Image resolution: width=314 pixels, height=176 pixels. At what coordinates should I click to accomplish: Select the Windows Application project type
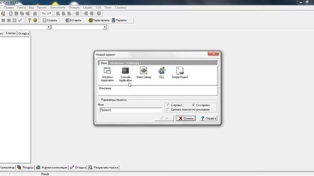pos(107,74)
